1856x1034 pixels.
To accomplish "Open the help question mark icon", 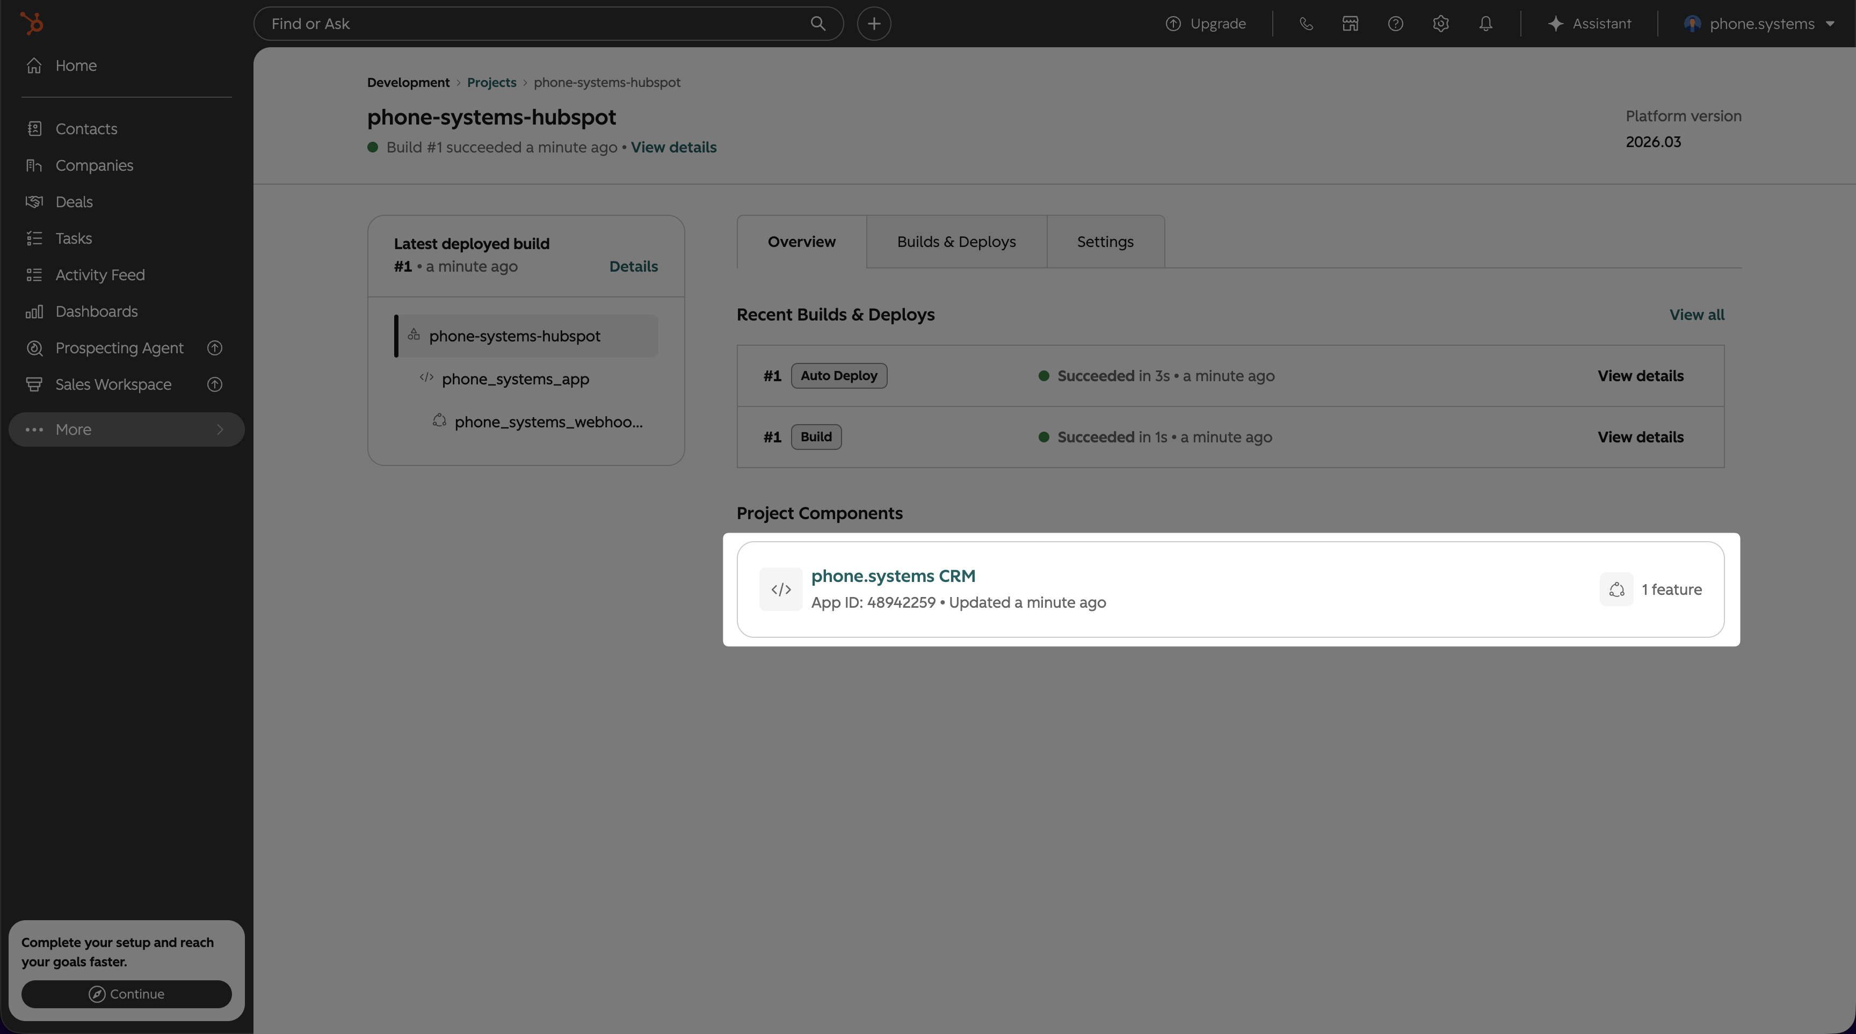I will point(1396,24).
